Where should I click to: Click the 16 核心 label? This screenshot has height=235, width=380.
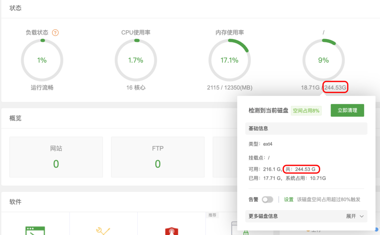pyautogui.click(x=136, y=88)
